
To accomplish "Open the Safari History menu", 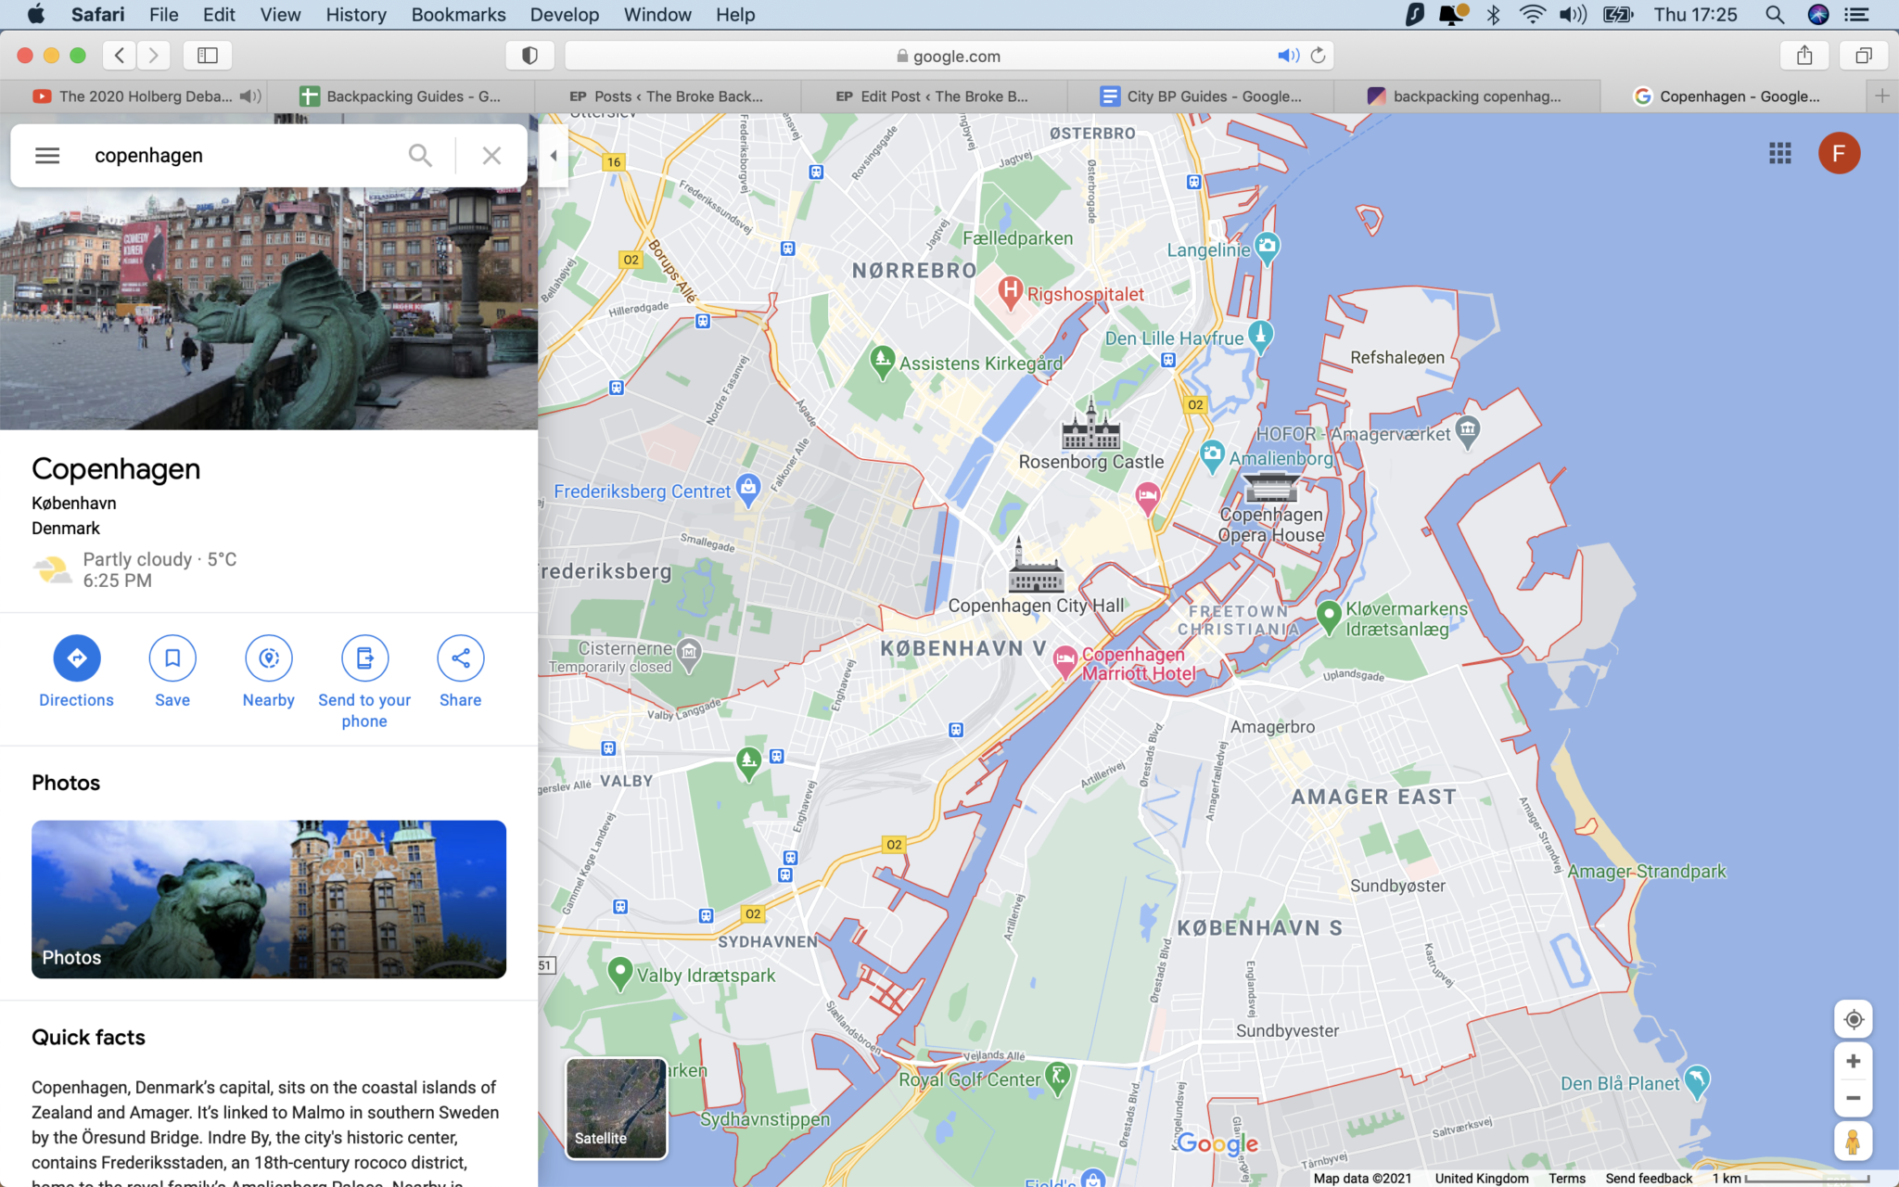I will tap(356, 15).
